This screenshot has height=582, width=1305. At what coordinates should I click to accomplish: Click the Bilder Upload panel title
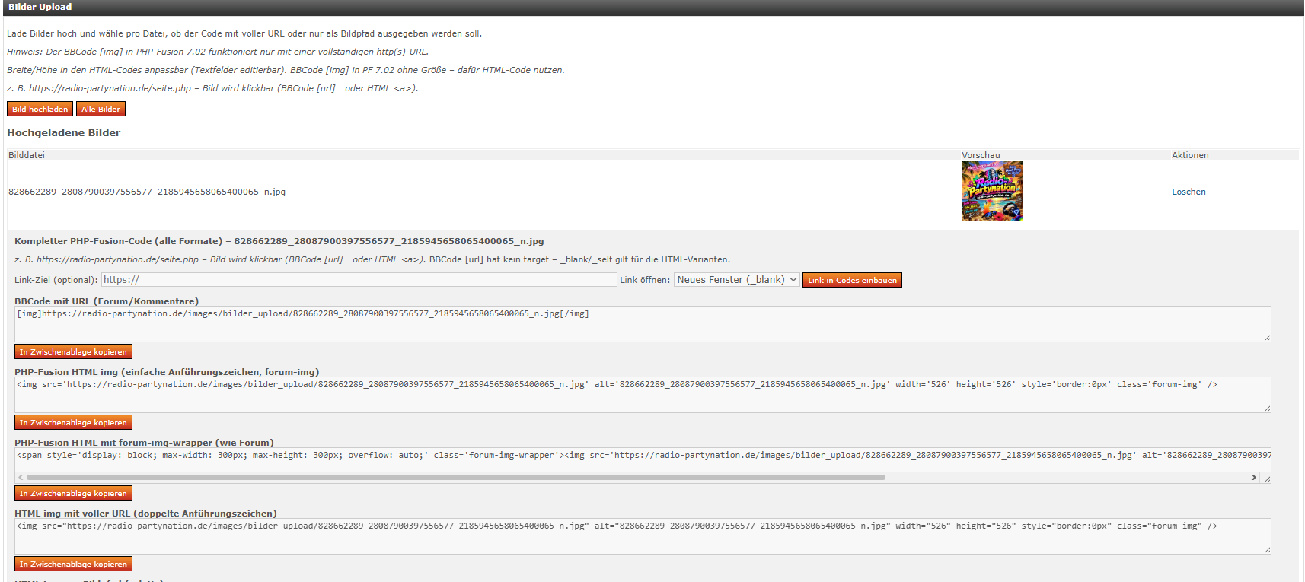(40, 7)
